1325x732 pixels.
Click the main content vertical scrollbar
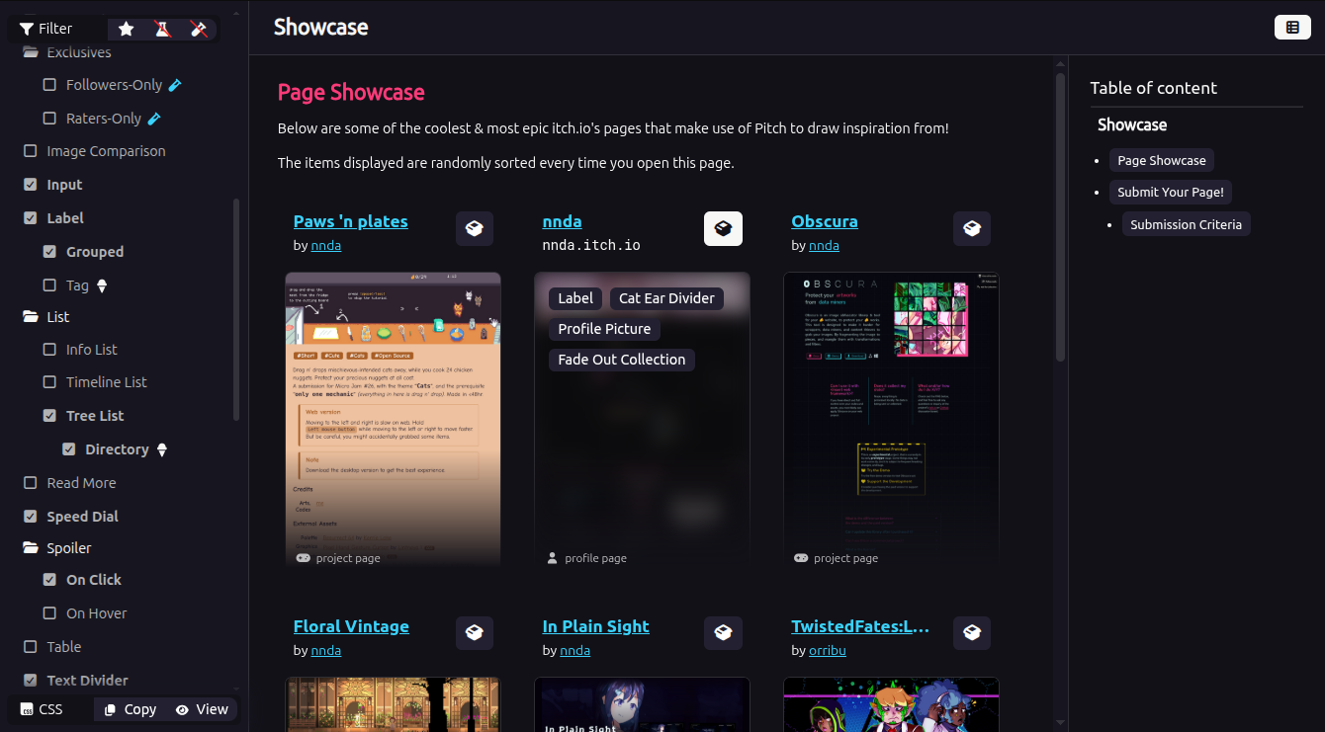1060,217
